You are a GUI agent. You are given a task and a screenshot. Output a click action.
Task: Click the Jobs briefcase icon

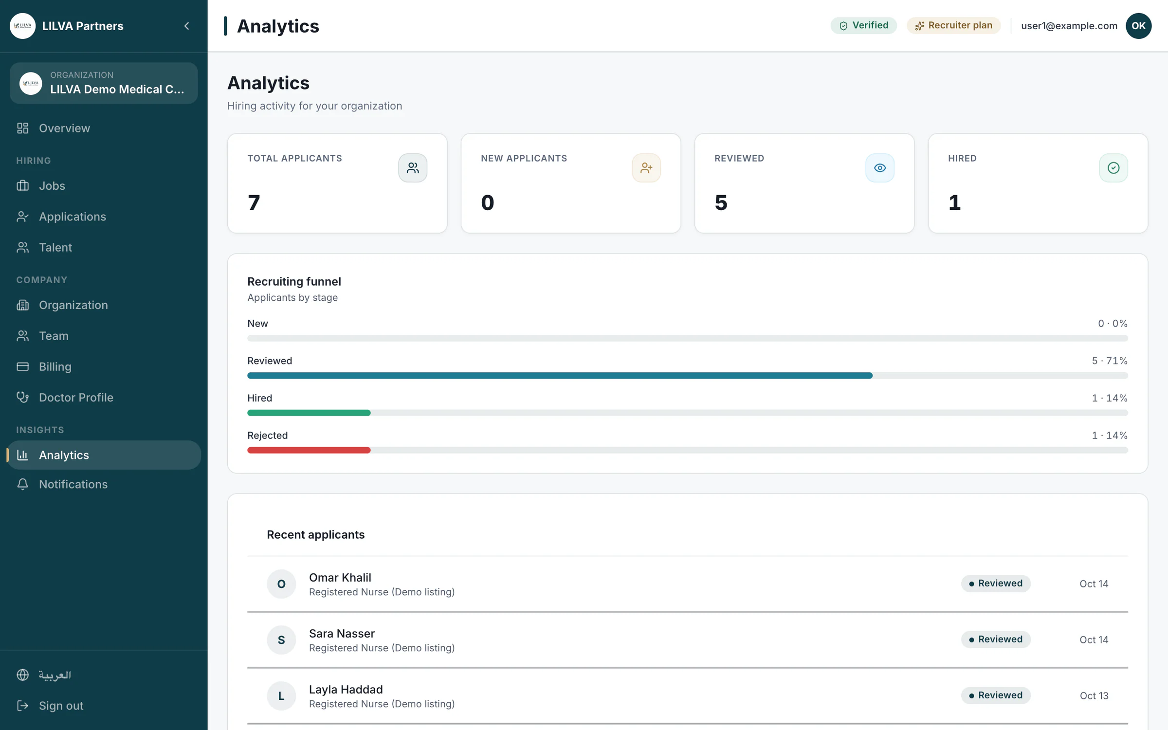pos(23,185)
